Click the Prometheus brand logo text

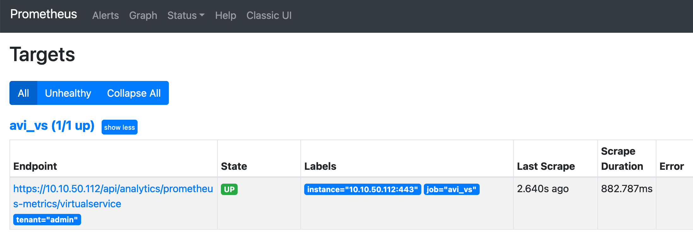[x=44, y=14]
